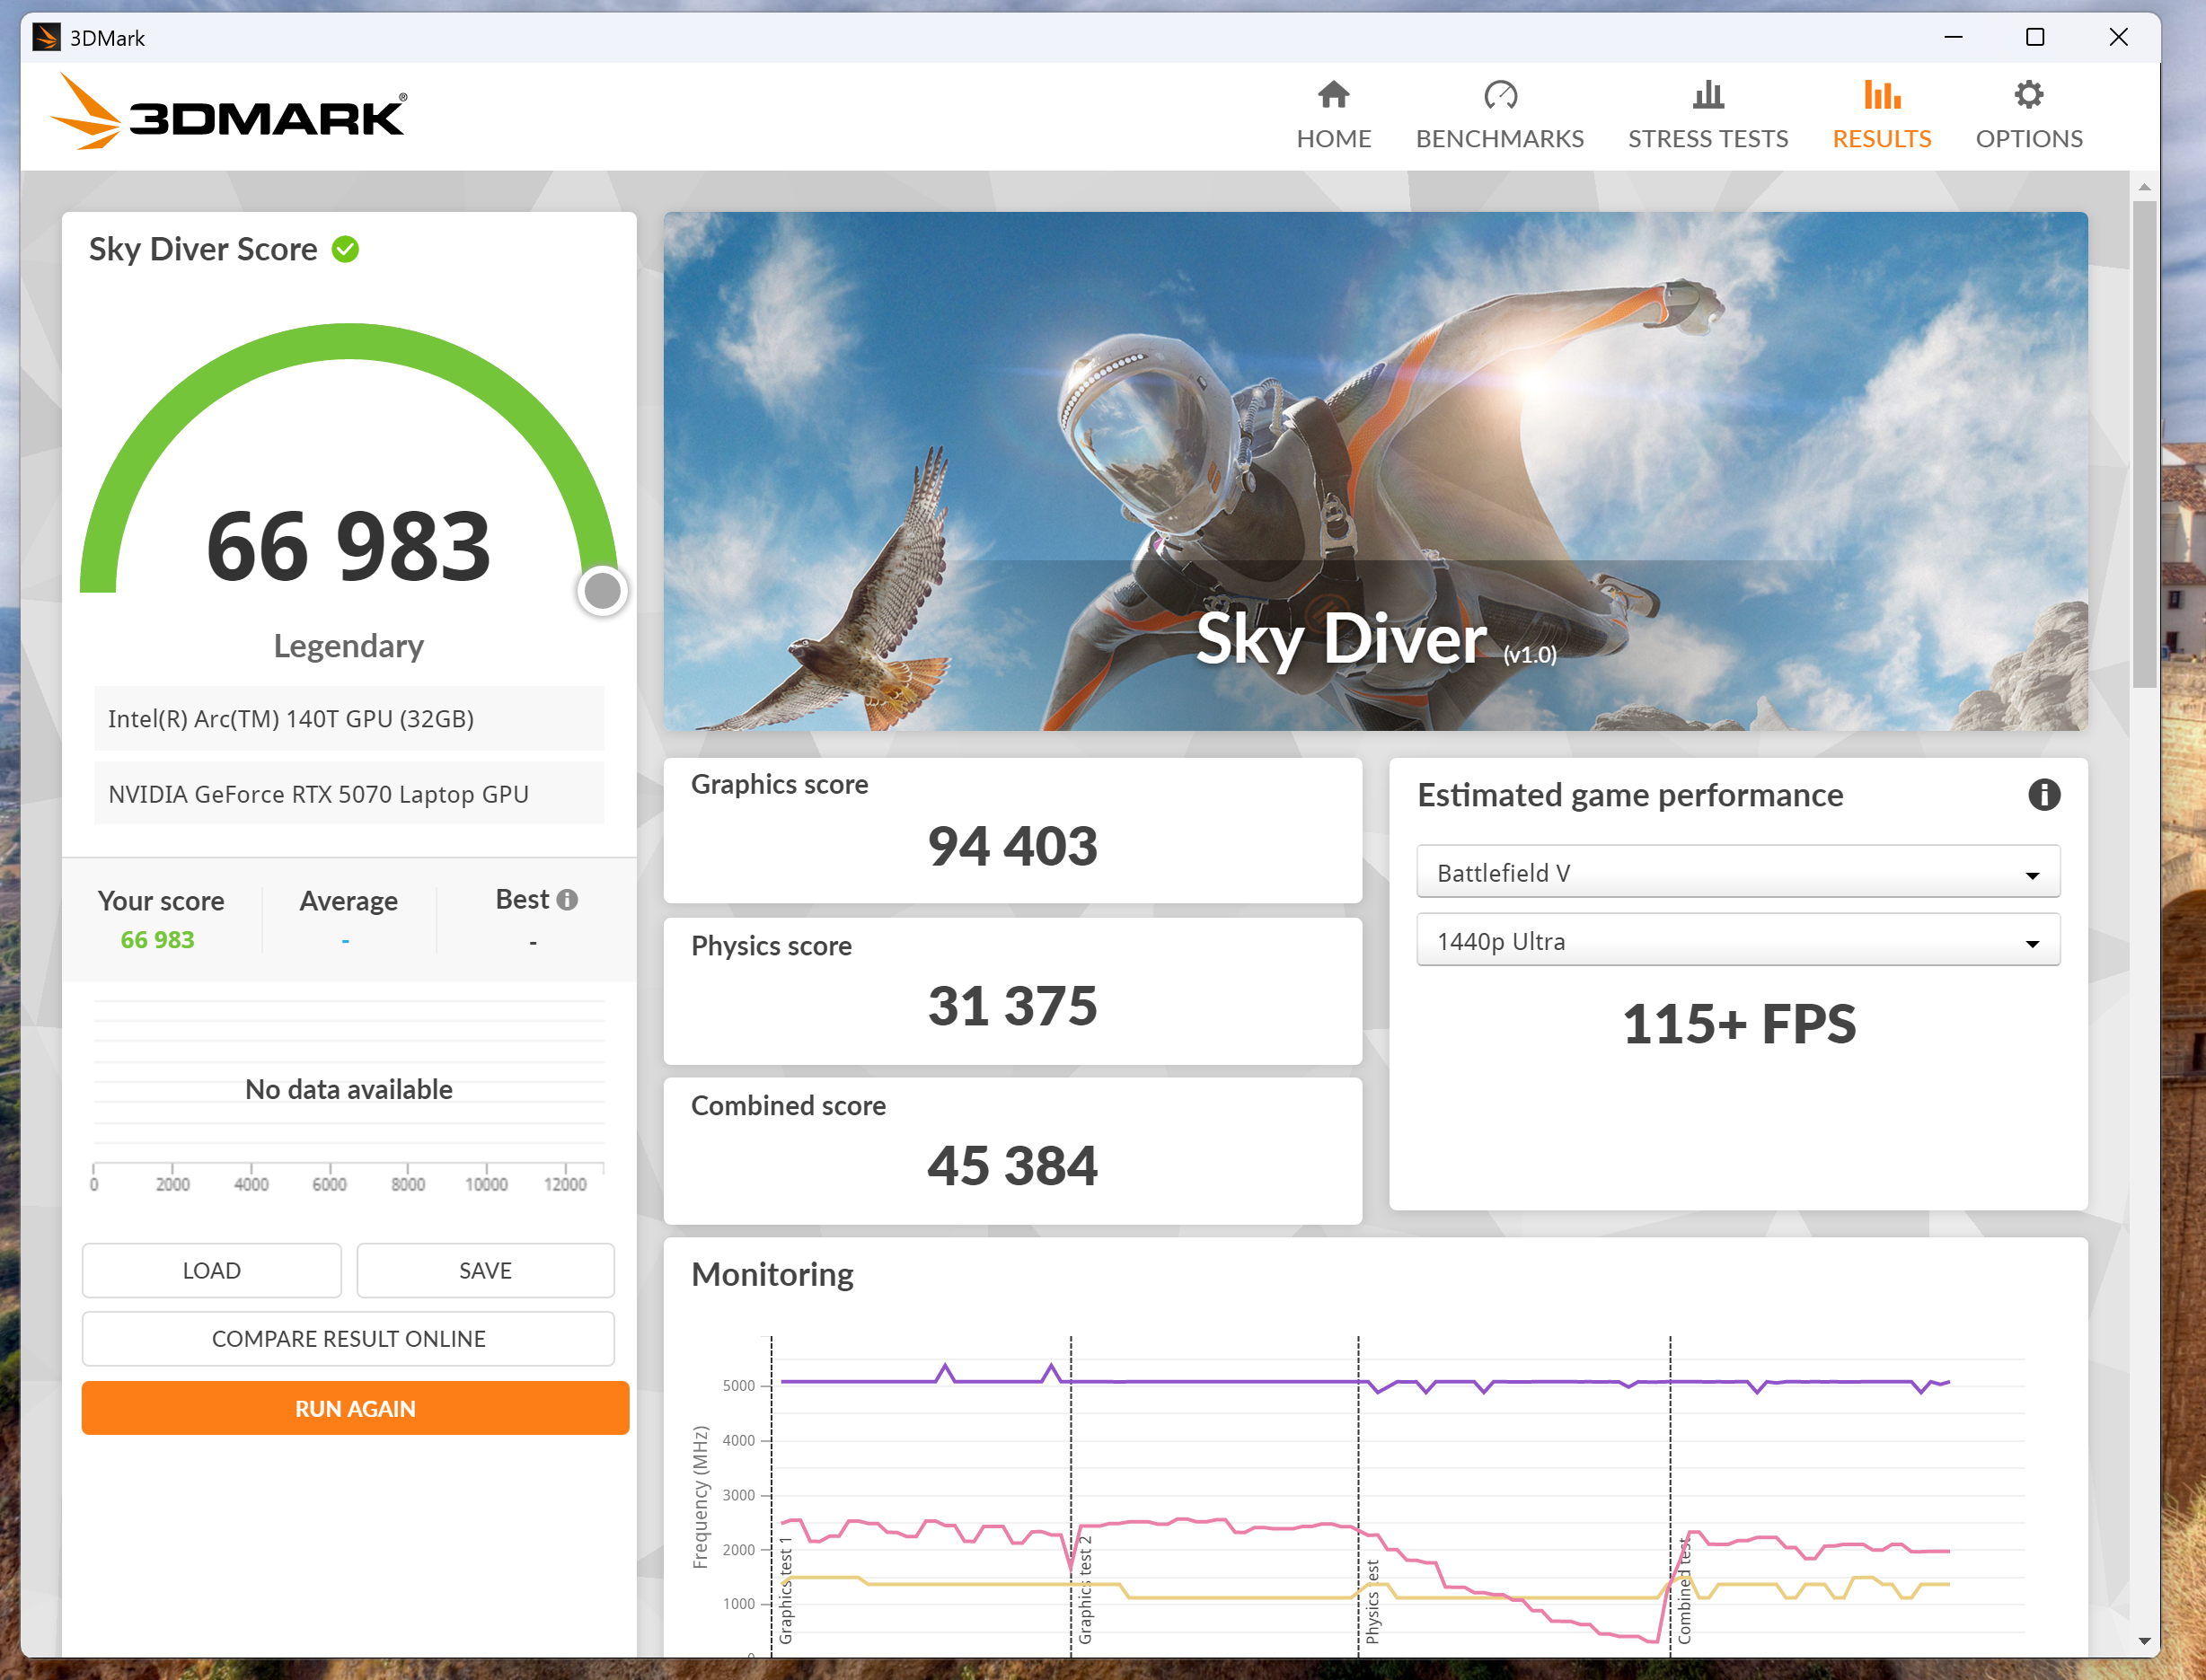Click the Stress Tests bar chart icon
Screen dimensions: 2206x1680
coord(1707,95)
